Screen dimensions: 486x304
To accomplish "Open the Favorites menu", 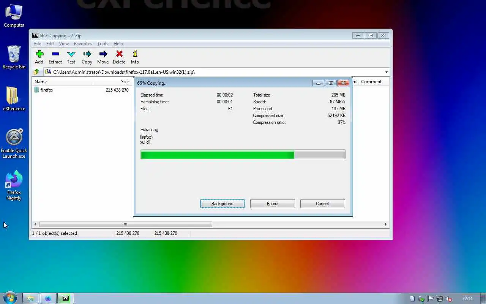I will point(83,44).
